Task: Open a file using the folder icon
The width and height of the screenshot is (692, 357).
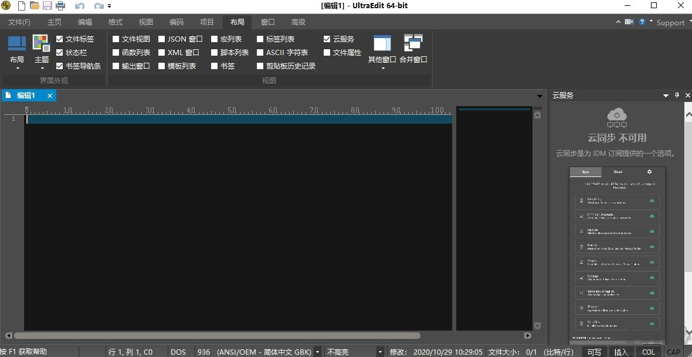Action: click(x=35, y=5)
